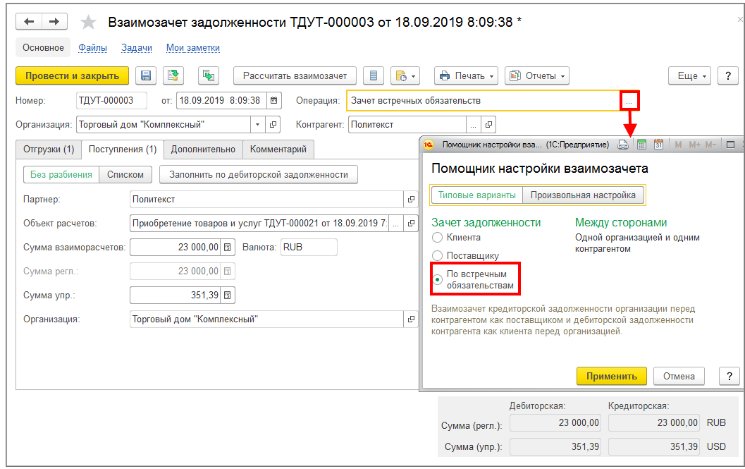
Task: Expand the Организация dropdown arrow
Action: (x=257, y=125)
